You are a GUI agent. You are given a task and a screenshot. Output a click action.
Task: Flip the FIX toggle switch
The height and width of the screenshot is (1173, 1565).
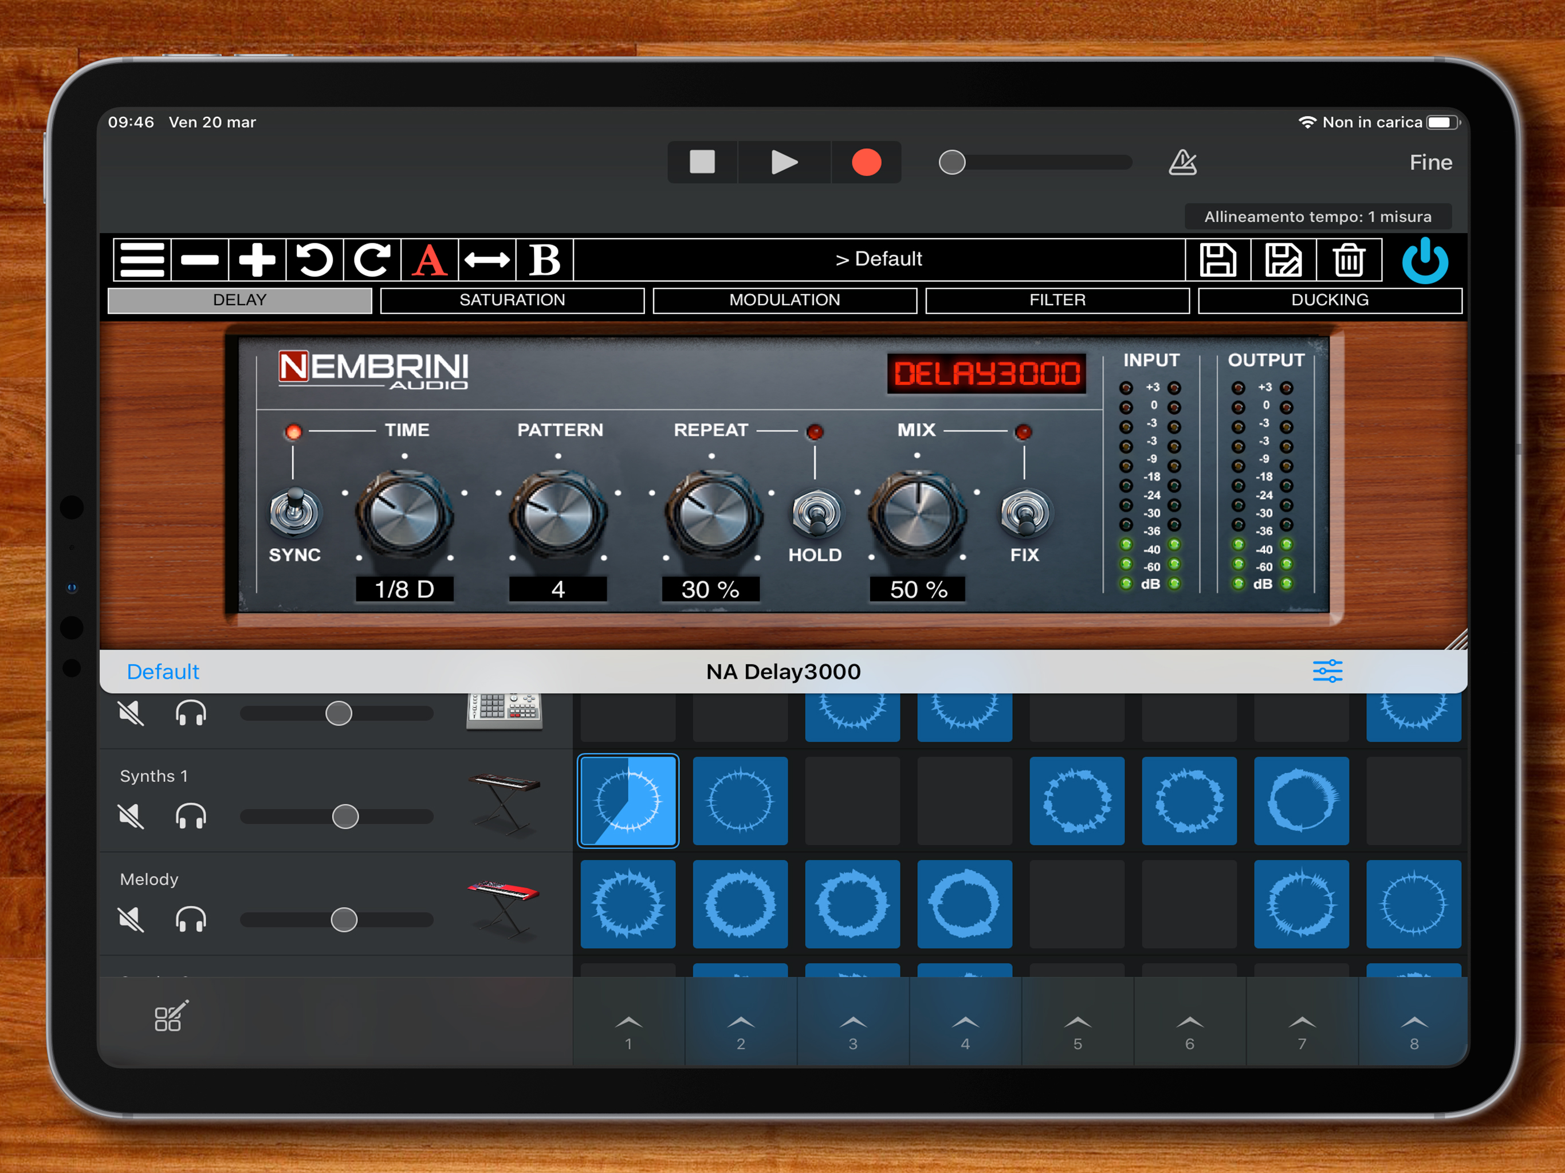(x=1024, y=512)
